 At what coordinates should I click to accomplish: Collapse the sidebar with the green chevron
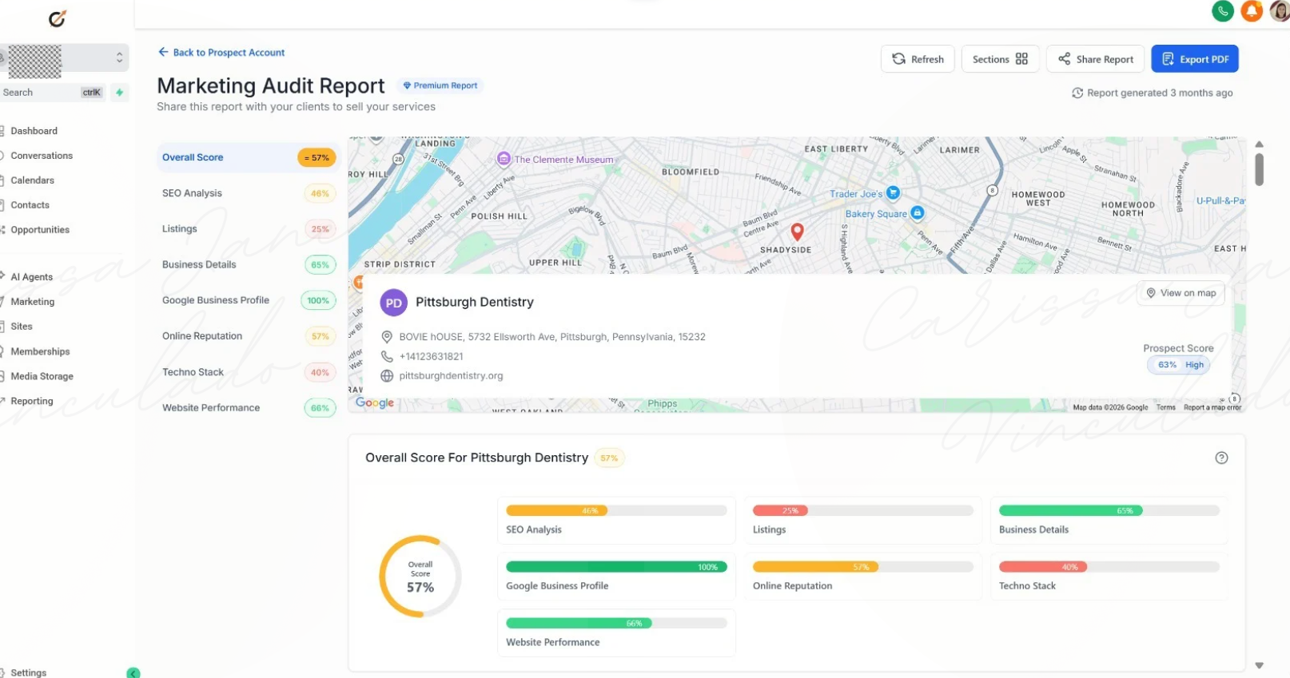(133, 672)
